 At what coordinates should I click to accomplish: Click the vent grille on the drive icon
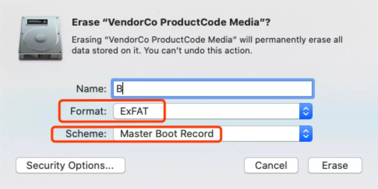pyautogui.click(x=45, y=56)
